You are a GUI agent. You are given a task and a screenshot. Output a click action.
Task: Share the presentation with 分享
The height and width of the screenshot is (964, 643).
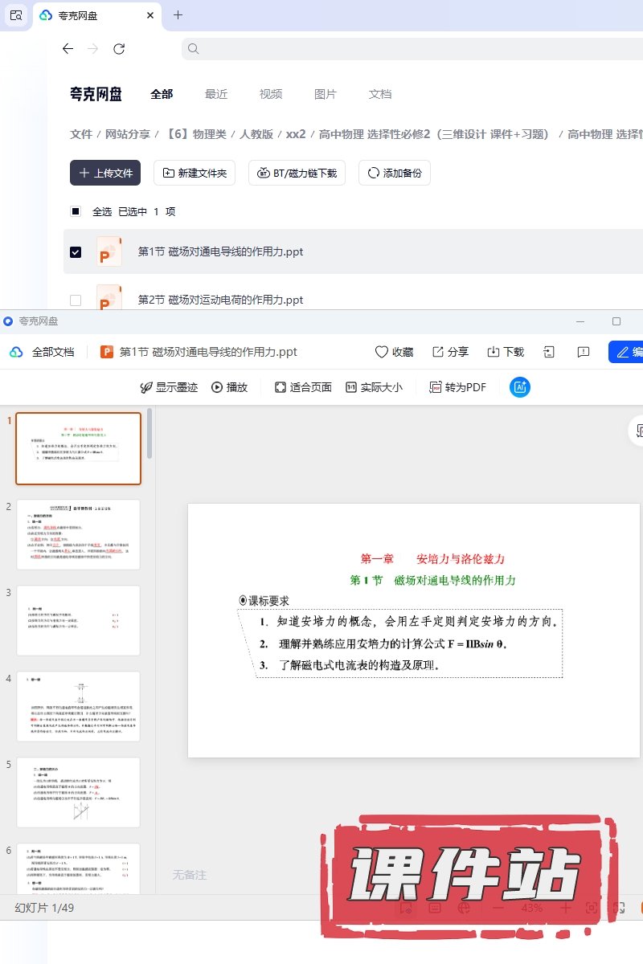[x=450, y=352]
